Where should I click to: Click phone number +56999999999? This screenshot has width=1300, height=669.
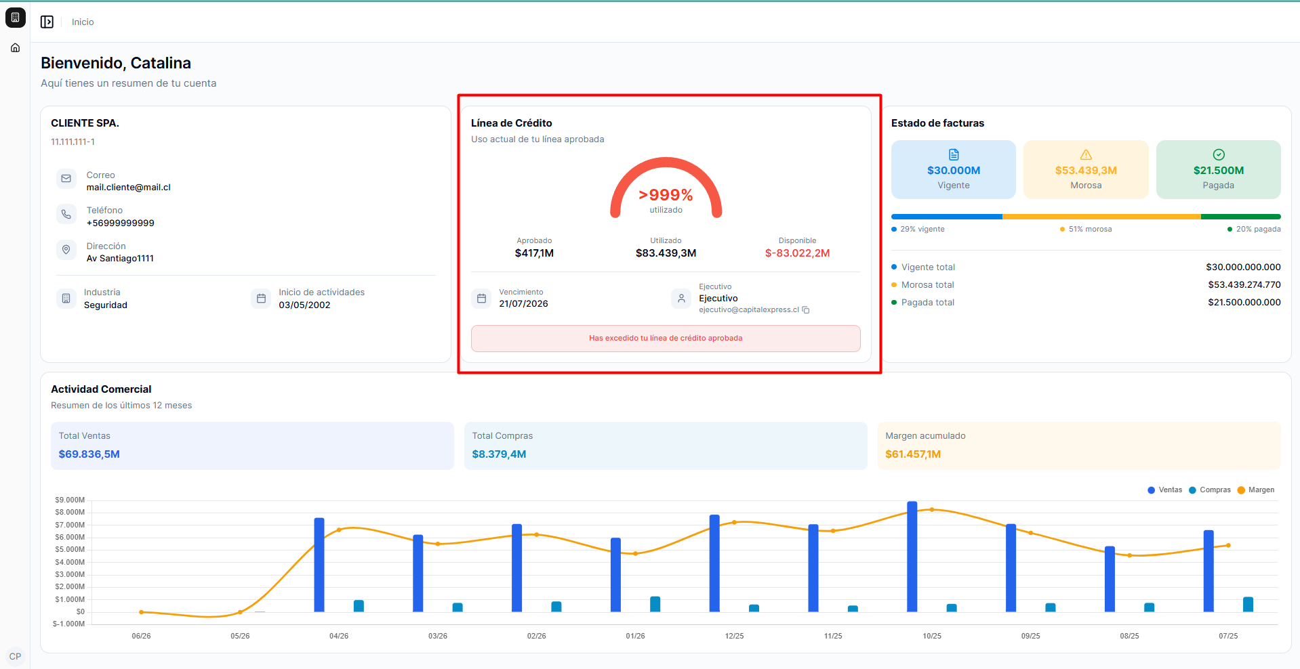(x=120, y=223)
